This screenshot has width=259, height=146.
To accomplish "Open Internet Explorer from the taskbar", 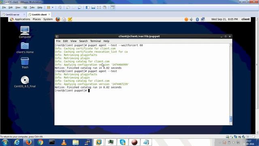I will [17, 142].
